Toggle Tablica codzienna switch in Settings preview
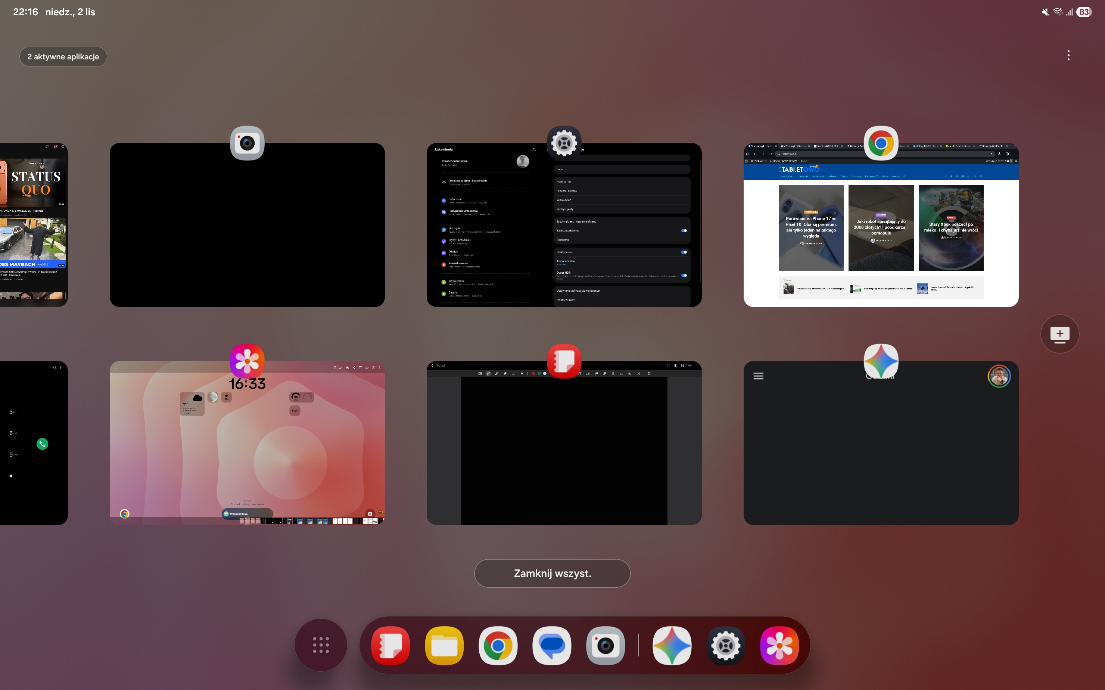Viewport: 1105px width, 690px height. coord(684,230)
